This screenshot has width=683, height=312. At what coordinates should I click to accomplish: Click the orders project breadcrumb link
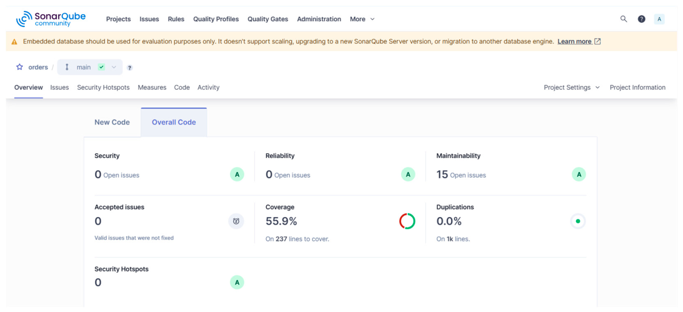(x=38, y=67)
